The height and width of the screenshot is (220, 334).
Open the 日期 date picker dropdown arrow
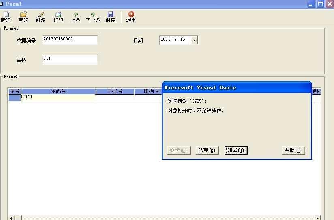[x=194, y=40]
